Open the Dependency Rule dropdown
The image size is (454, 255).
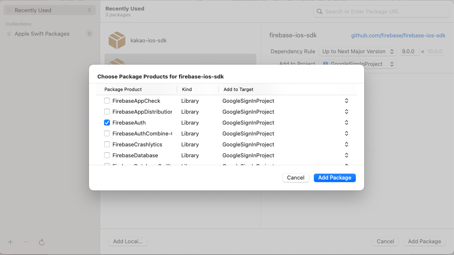click(357, 52)
